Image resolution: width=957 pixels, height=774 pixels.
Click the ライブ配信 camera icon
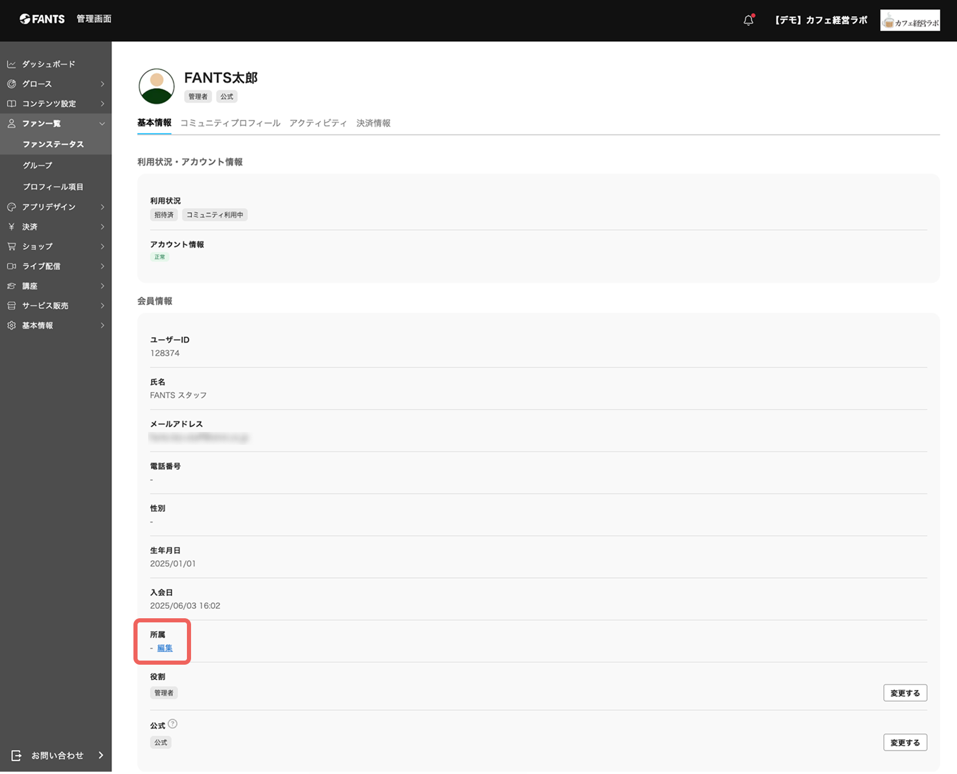11,266
